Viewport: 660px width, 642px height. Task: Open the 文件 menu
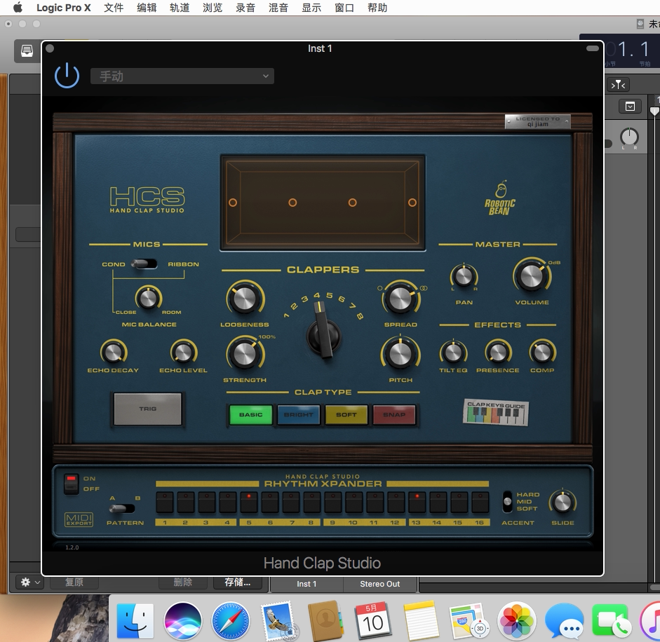[114, 8]
